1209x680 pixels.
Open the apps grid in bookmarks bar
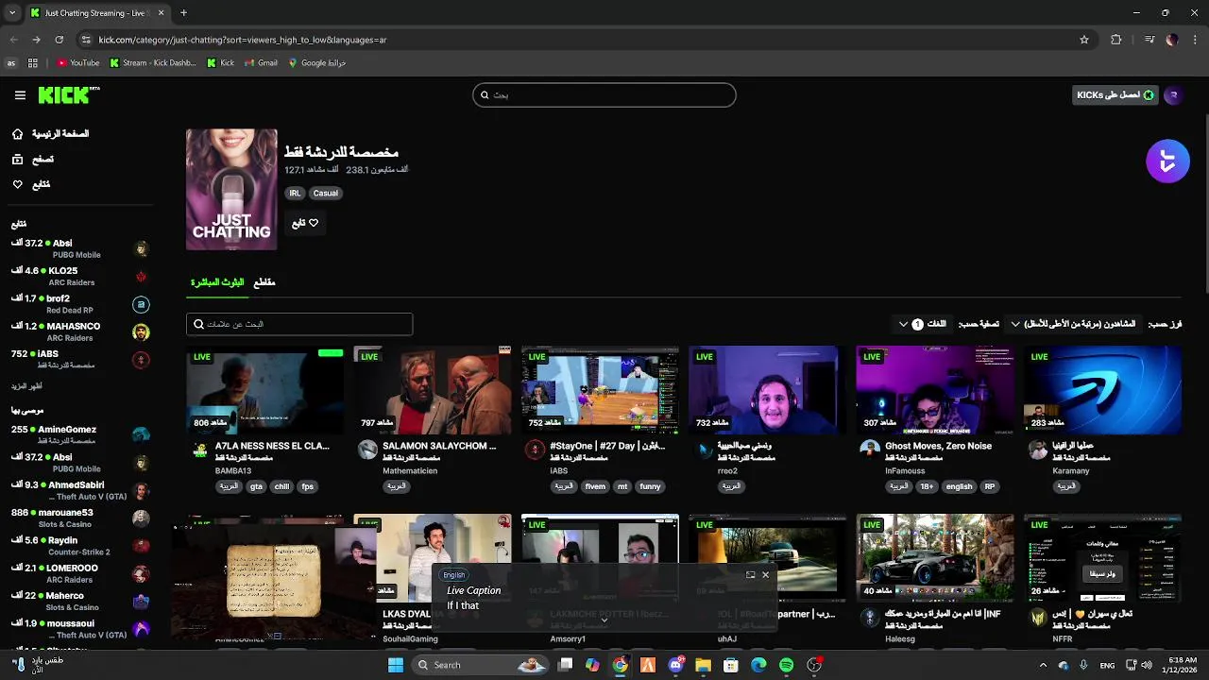click(33, 63)
